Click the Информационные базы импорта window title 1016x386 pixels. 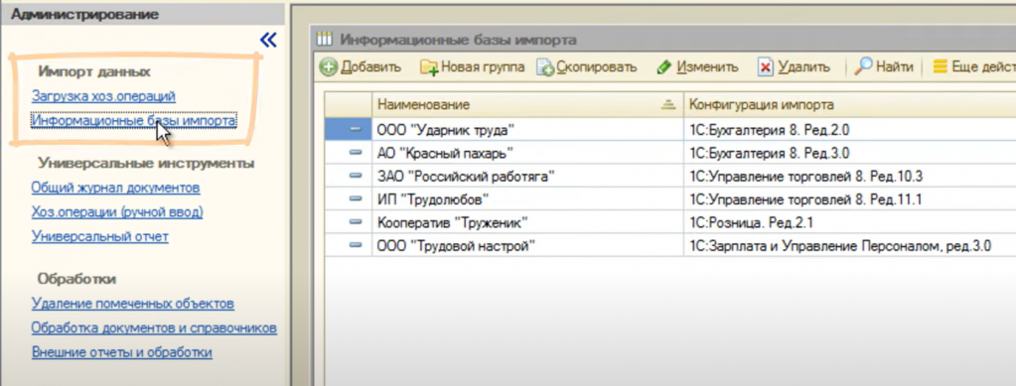pyautogui.click(x=458, y=40)
